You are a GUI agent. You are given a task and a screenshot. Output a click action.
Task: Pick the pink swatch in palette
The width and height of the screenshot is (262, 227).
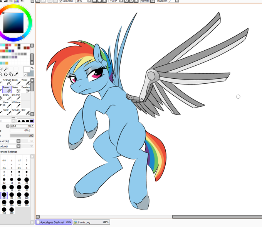pyautogui.click(x=10, y=45)
